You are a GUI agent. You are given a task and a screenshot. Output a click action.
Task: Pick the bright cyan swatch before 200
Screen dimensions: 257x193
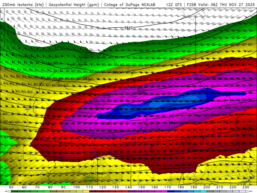[203, 191]
